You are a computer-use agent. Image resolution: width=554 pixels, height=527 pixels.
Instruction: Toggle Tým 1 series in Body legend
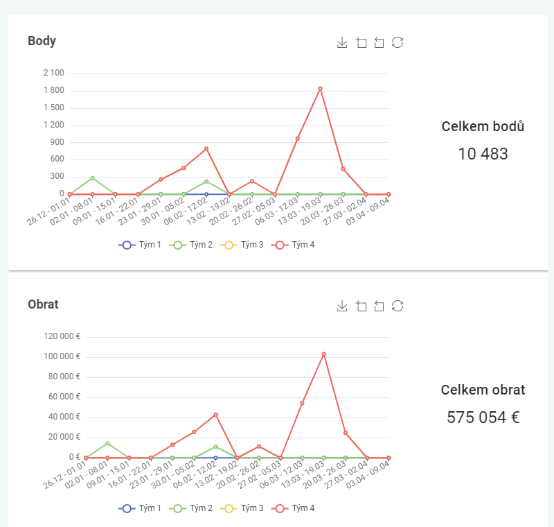point(140,245)
